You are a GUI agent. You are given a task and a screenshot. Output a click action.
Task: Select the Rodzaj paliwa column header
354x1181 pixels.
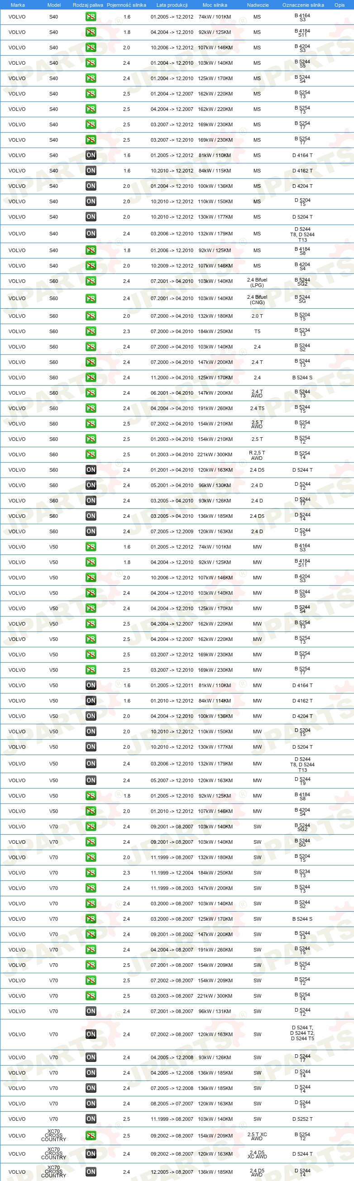click(x=88, y=5)
